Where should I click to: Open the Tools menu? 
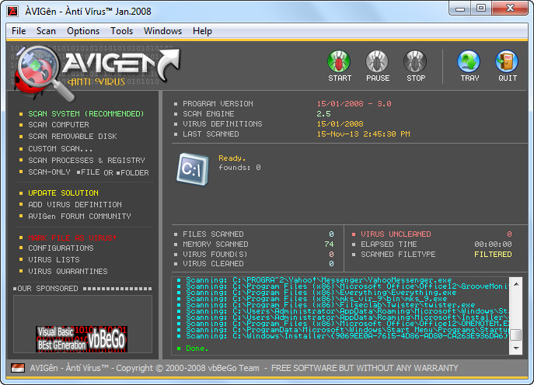[121, 31]
